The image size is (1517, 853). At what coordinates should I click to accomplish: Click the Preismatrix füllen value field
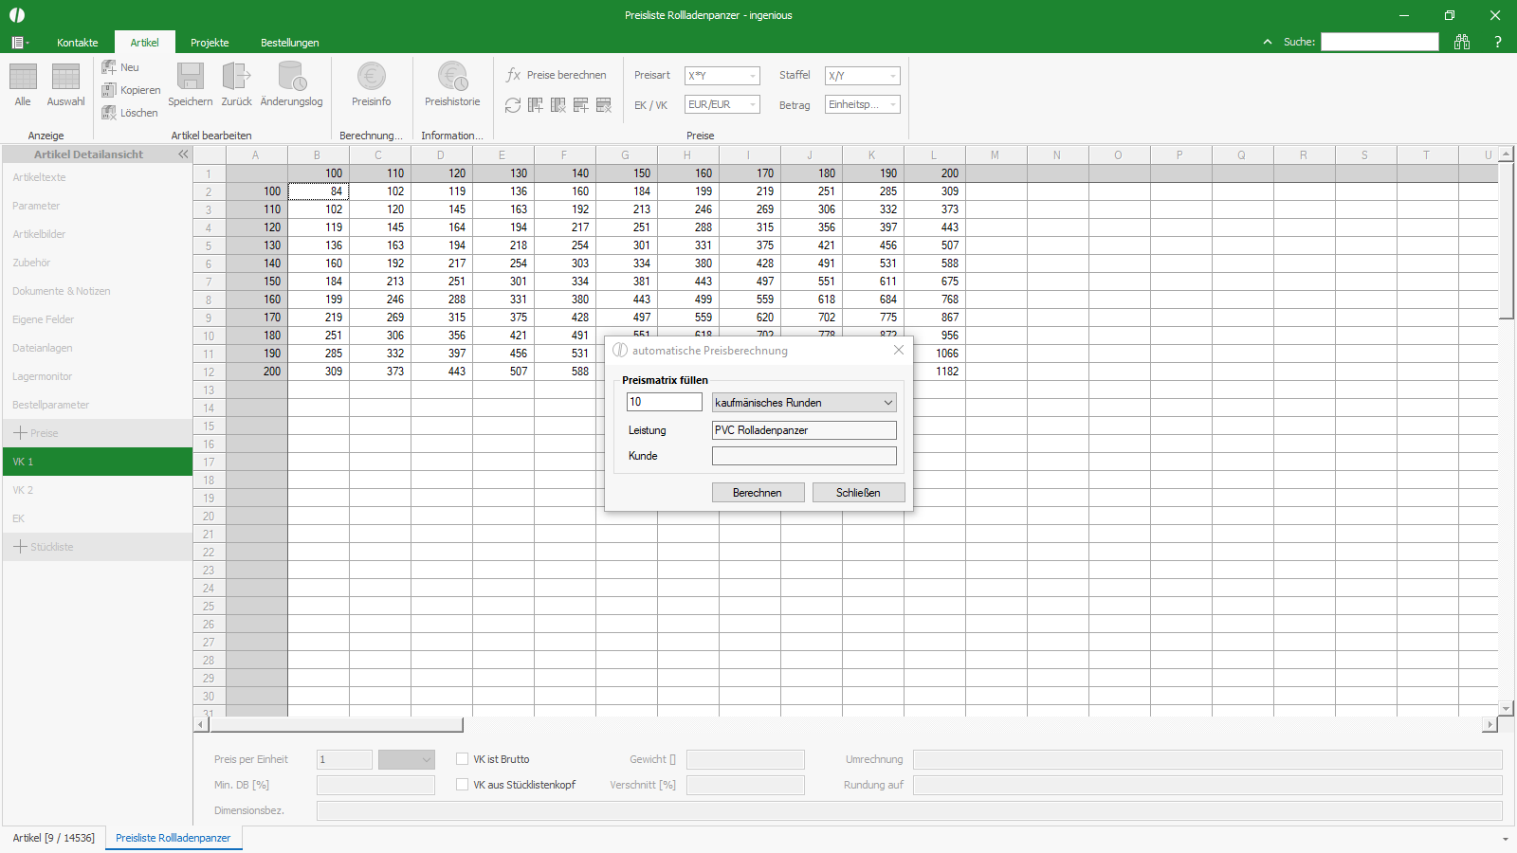tap(664, 402)
